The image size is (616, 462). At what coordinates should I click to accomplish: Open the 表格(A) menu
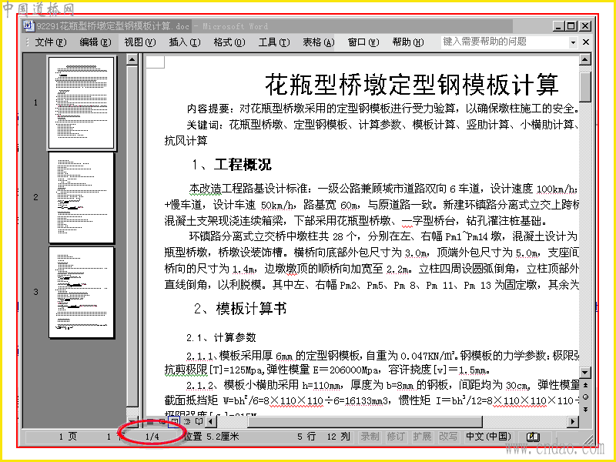click(x=319, y=42)
